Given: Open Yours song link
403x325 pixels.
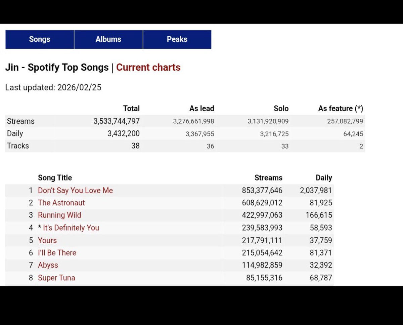Looking at the screenshot, I should [47, 240].
